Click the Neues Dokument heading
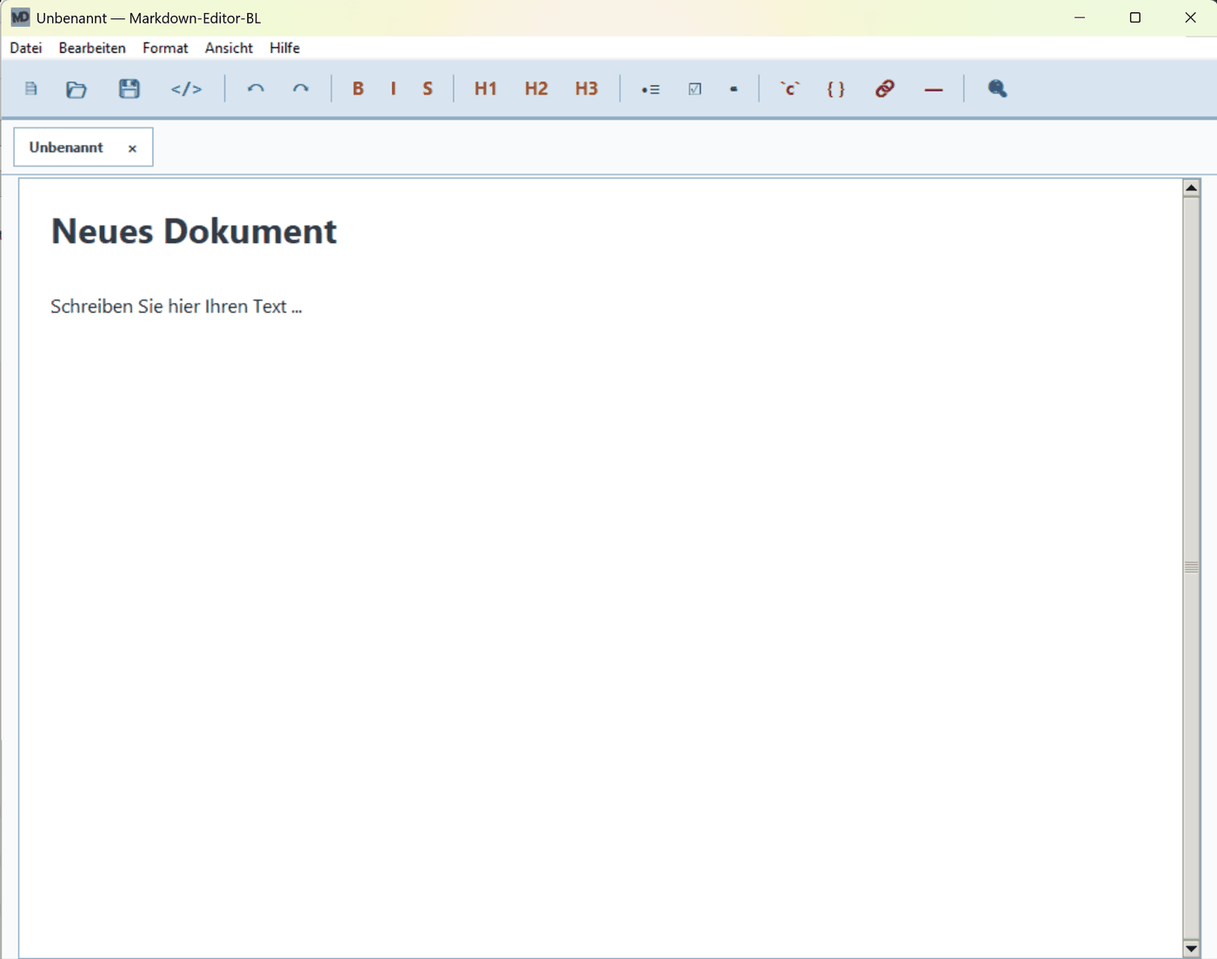 (194, 231)
